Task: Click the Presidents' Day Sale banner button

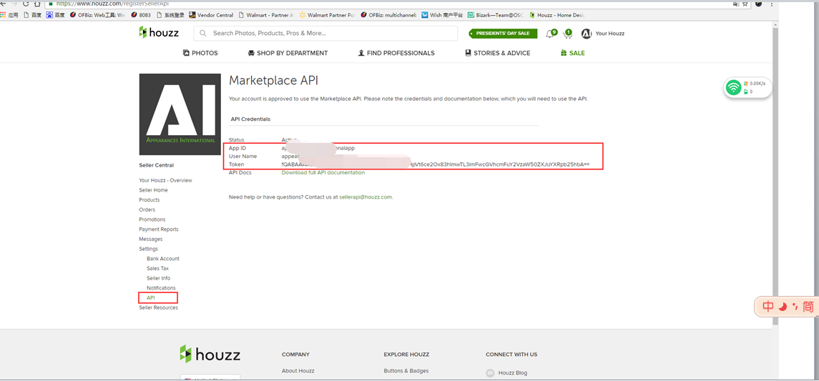Action: (x=503, y=34)
